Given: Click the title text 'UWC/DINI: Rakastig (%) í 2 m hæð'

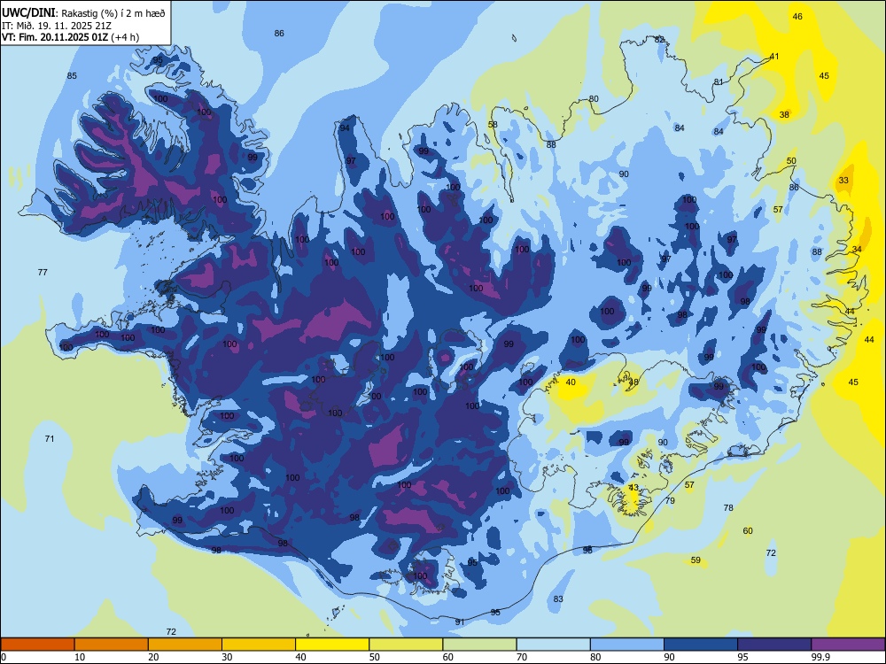Looking at the screenshot, I should pos(83,13).
